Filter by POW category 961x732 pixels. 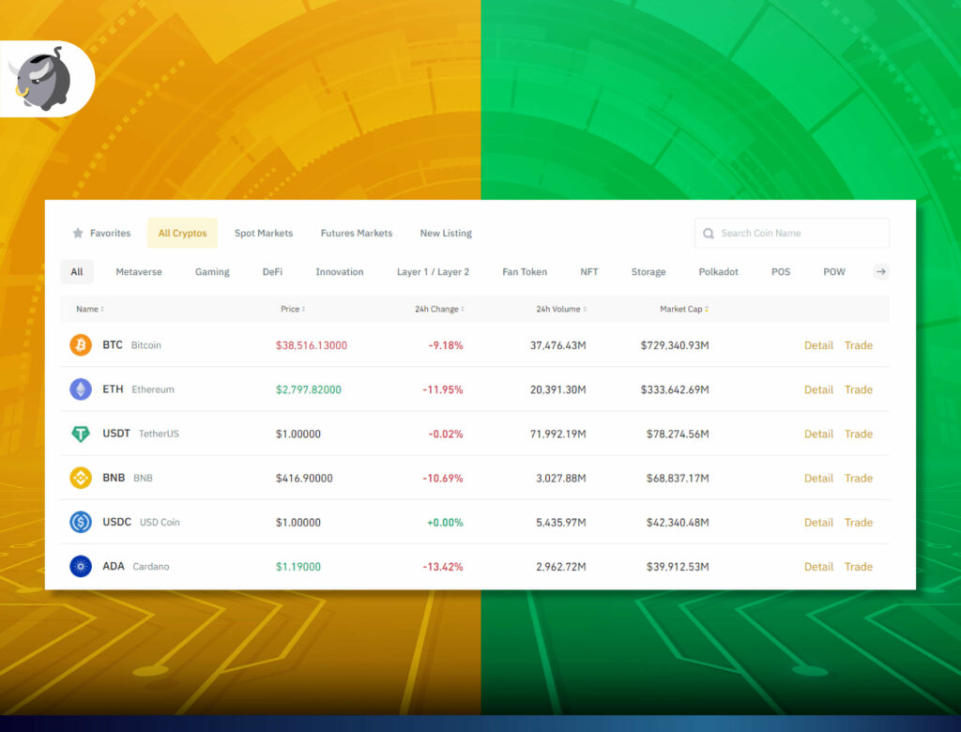[834, 271]
